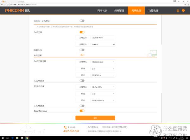Open the Windows Start menu
This screenshot has width=190, height=140.
coord(3,138)
